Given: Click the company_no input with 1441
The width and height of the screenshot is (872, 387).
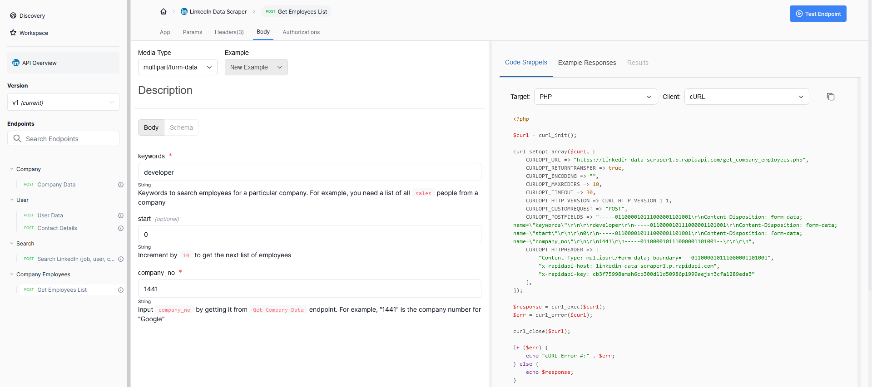Looking at the screenshot, I should point(310,289).
